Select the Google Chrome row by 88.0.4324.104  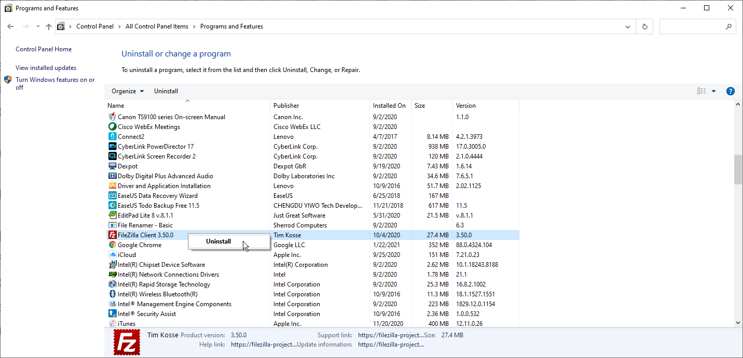click(474, 245)
